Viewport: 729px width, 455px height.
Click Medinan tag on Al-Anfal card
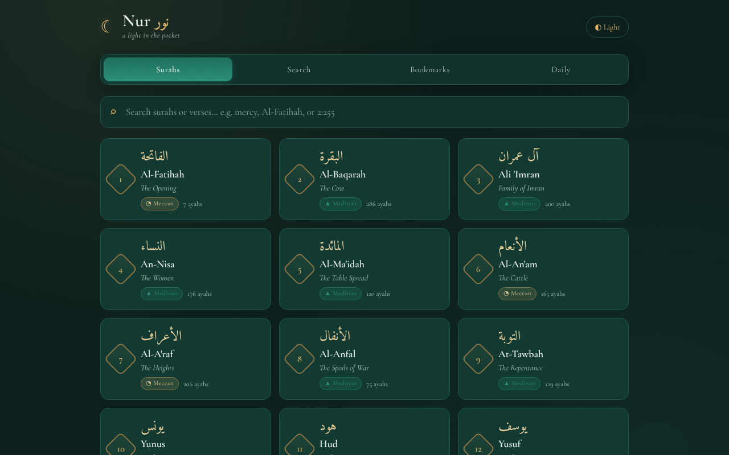click(x=341, y=383)
